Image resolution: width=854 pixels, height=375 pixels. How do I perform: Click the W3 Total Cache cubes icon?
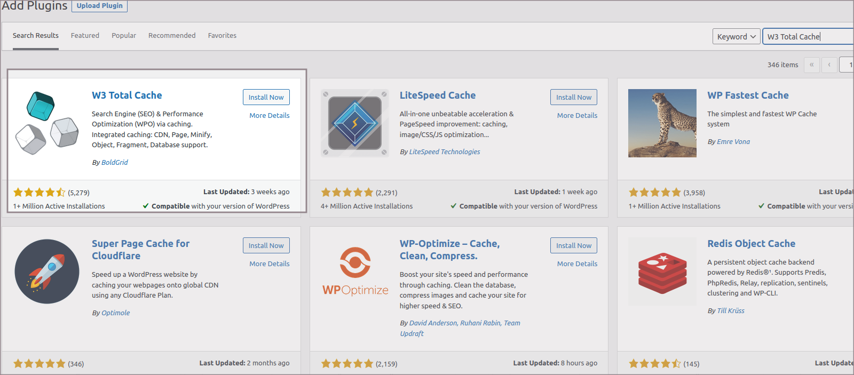click(x=47, y=123)
